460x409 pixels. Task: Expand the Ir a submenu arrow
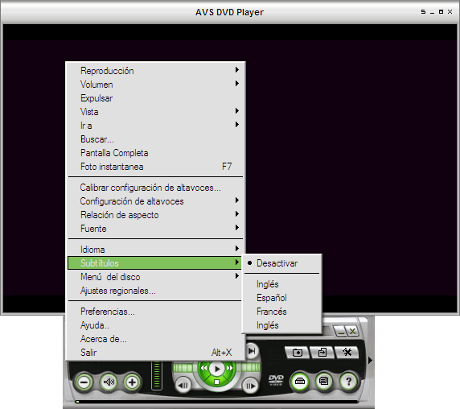point(237,125)
